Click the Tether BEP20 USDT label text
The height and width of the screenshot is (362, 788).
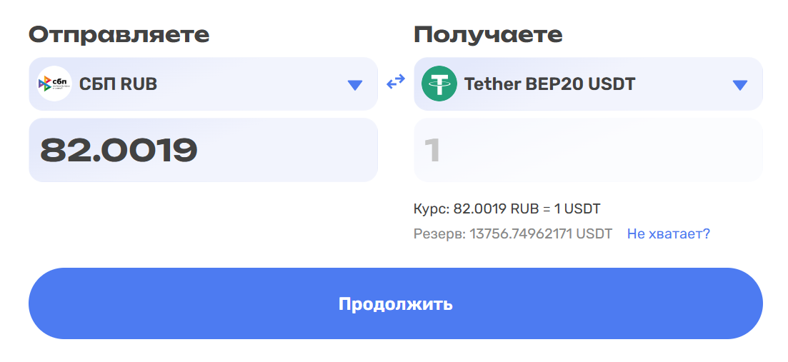click(x=550, y=84)
